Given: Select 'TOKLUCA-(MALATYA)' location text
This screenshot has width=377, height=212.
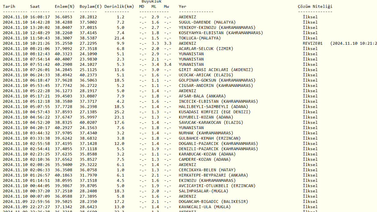Looking at the screenshot, I should pos(200,38).
